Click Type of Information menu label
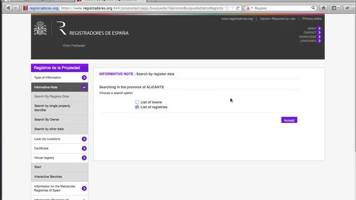The width and height of the screenshot is (356, 200). coord(48,78)
